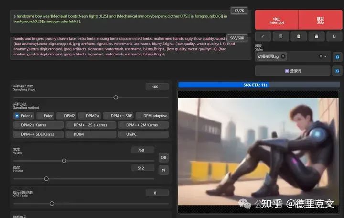
Task: Click the trash can clear-prompt icon
Action: pyautogui.click(x=280, y=36)
